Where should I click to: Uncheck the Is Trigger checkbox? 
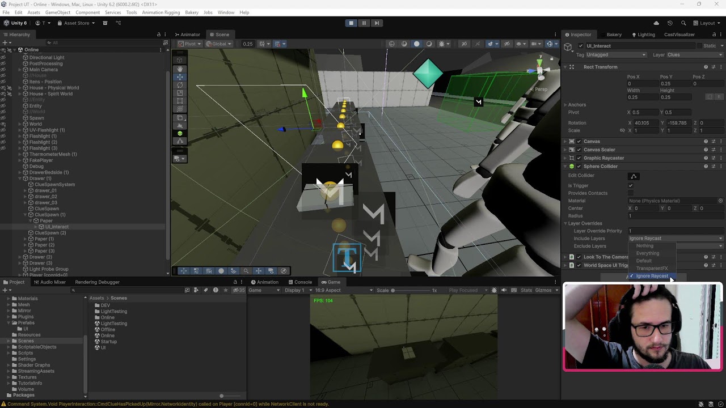pyautogui.click(x=631, y=186)
